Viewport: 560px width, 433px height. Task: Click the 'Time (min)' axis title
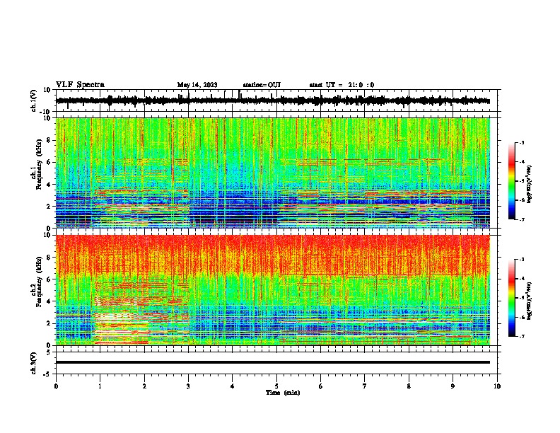pos(283,393)
